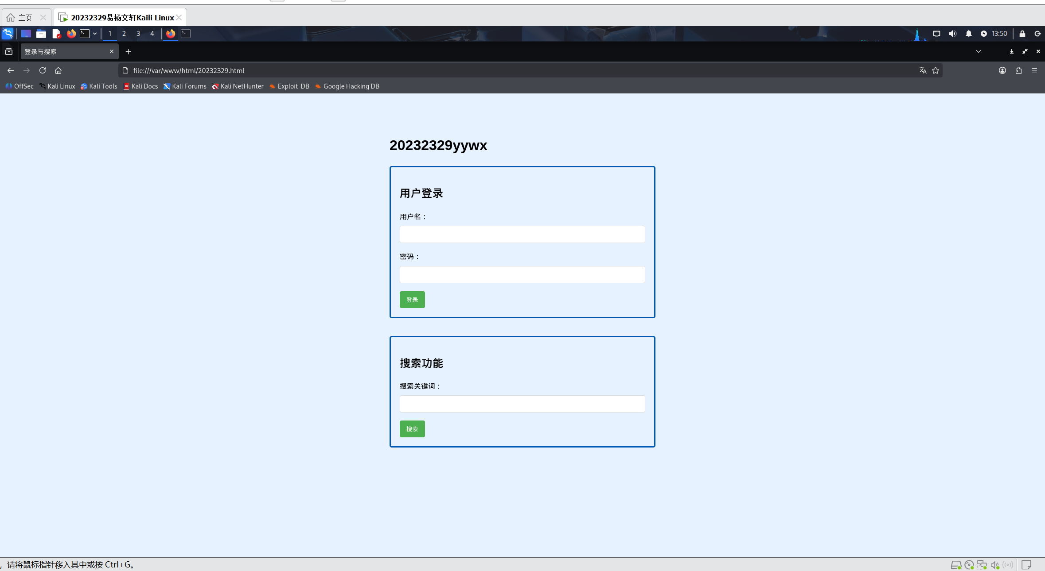Image resolution: width=1045 pixels, height=571 pixels.
Task: Open the List all tabs chevron
Action: tap(978, 51)
